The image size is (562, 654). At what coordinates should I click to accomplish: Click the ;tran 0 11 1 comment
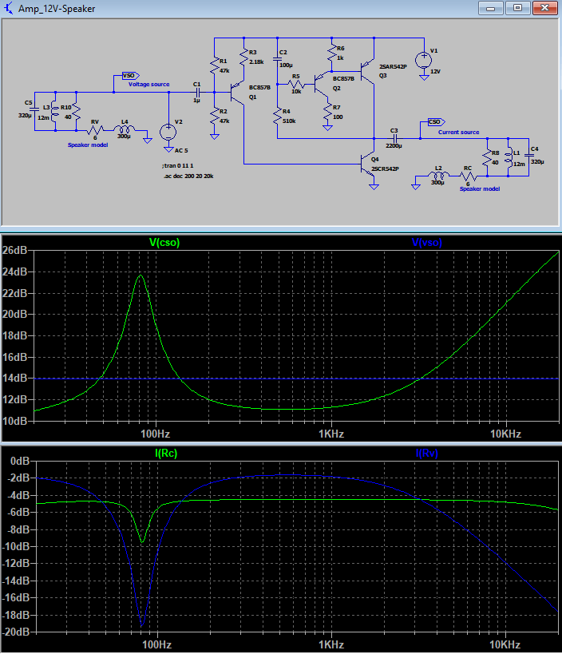tap(177, 165)
